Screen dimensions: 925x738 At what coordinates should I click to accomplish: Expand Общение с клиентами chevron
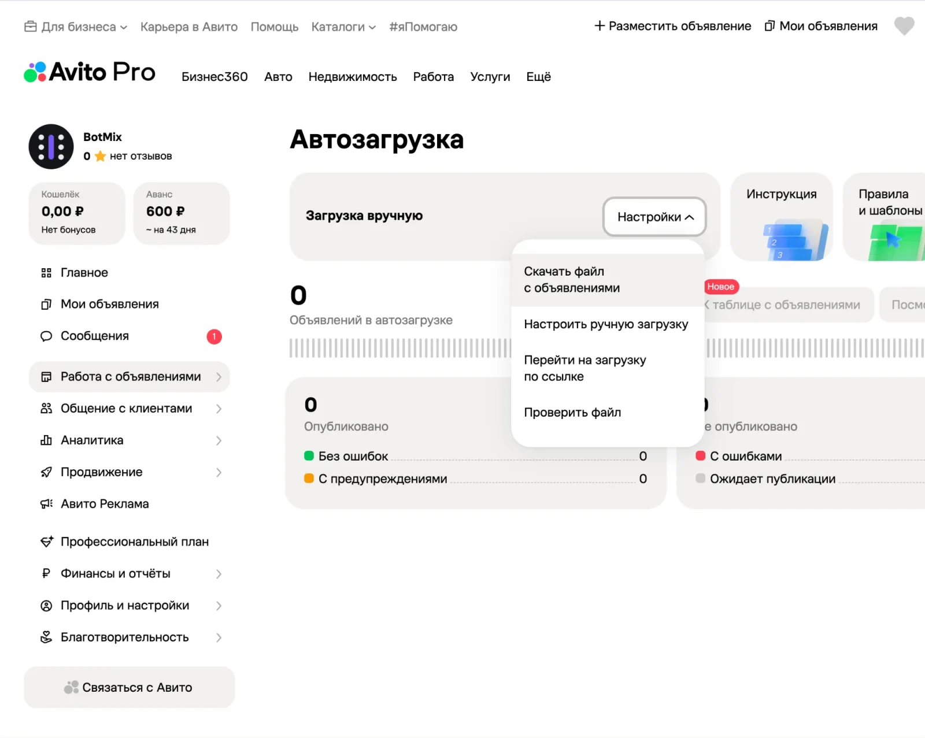pos(219,409)
